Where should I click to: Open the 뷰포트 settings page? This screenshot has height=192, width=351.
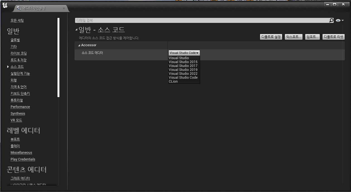click(15, 139)
